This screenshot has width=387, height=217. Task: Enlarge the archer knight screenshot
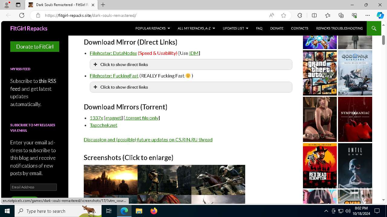coord(164,180)
